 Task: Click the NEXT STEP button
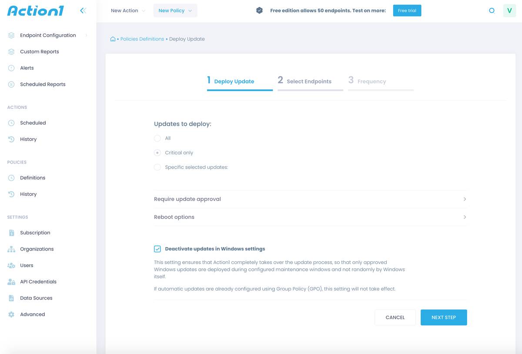pos(444,317)
